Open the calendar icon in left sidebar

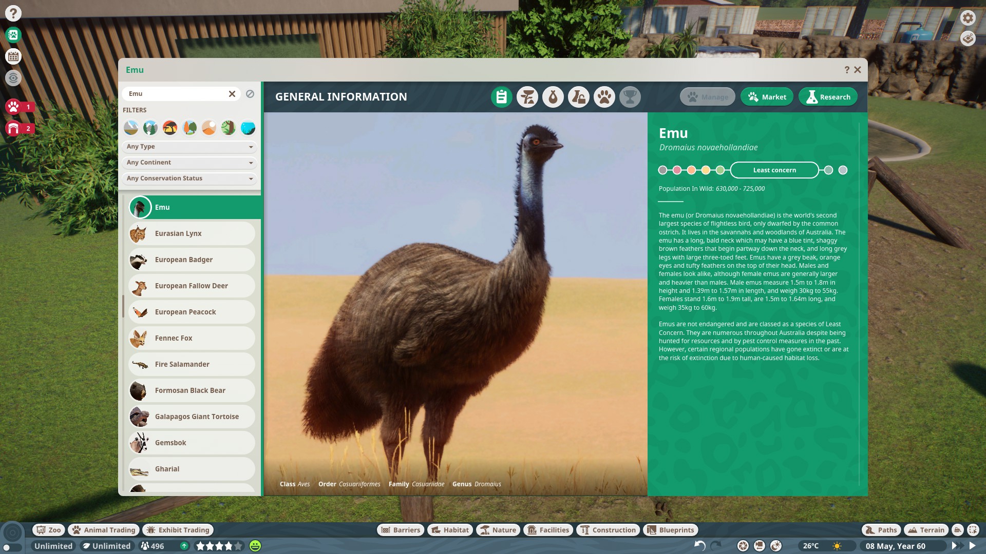tap(13, 56)
